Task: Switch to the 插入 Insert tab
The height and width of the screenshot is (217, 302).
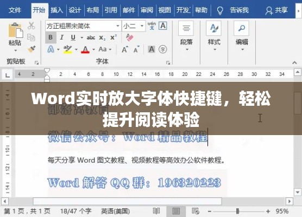Action: 57,10
